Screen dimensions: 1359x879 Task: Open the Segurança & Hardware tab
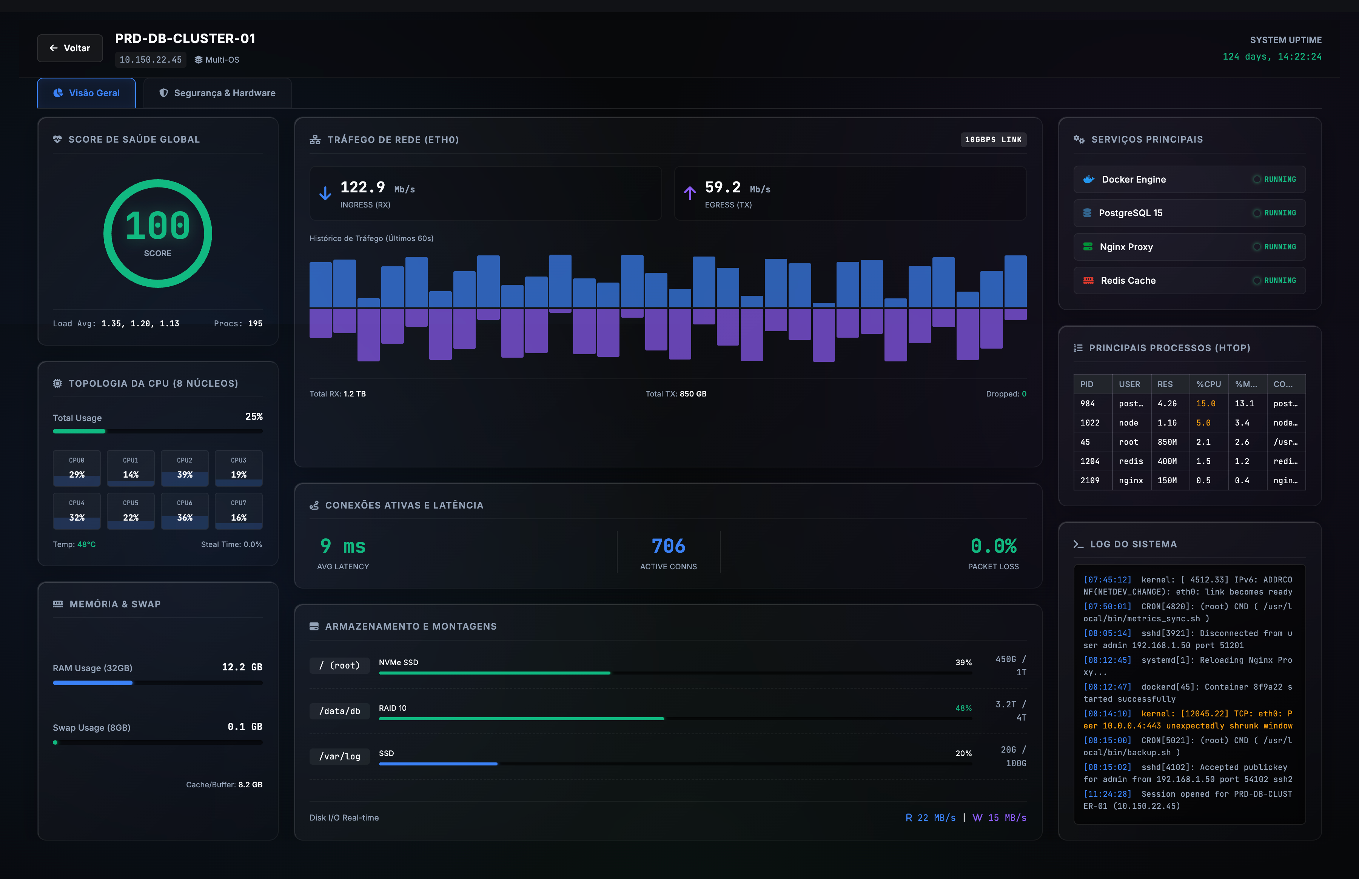[217, 93]
